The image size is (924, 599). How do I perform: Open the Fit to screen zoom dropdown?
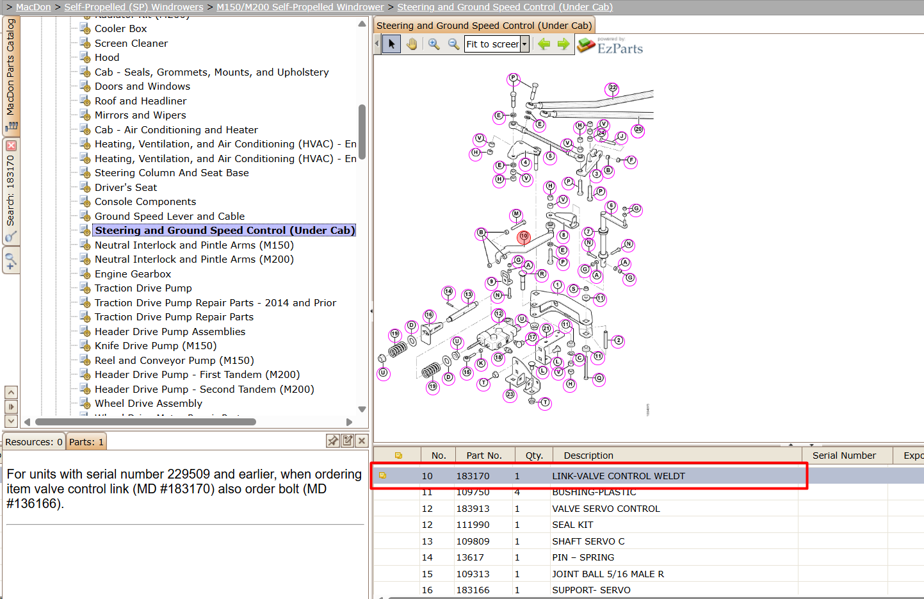click(524, 44)
